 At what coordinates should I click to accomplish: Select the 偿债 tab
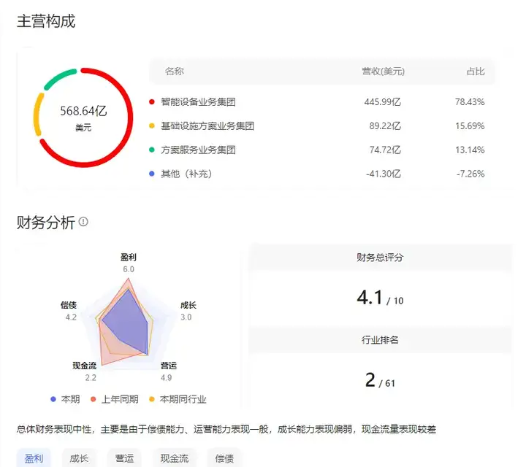[x=224, y=458]
